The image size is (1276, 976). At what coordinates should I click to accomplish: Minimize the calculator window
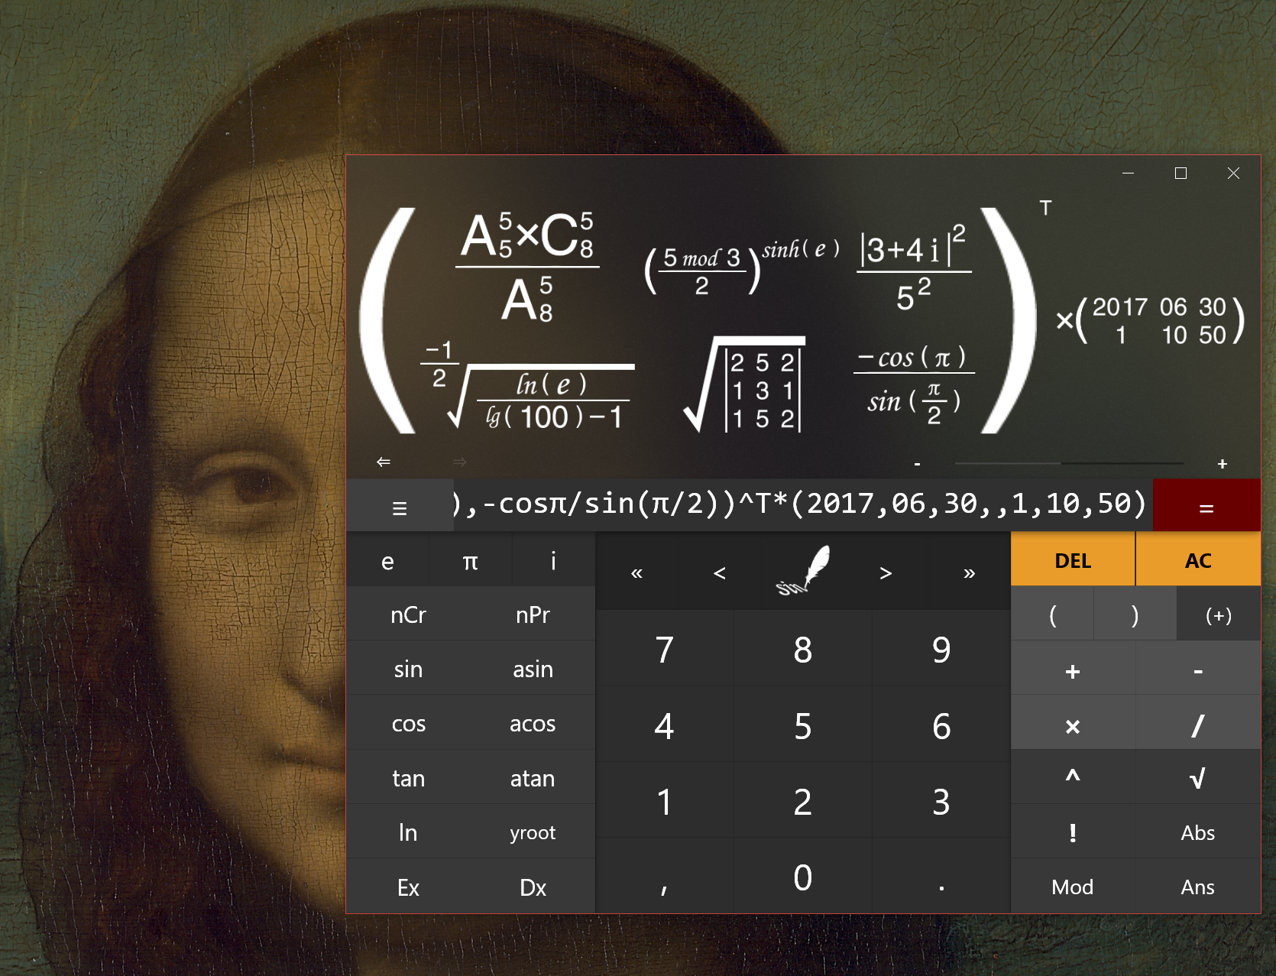[x=1128, y=173]
